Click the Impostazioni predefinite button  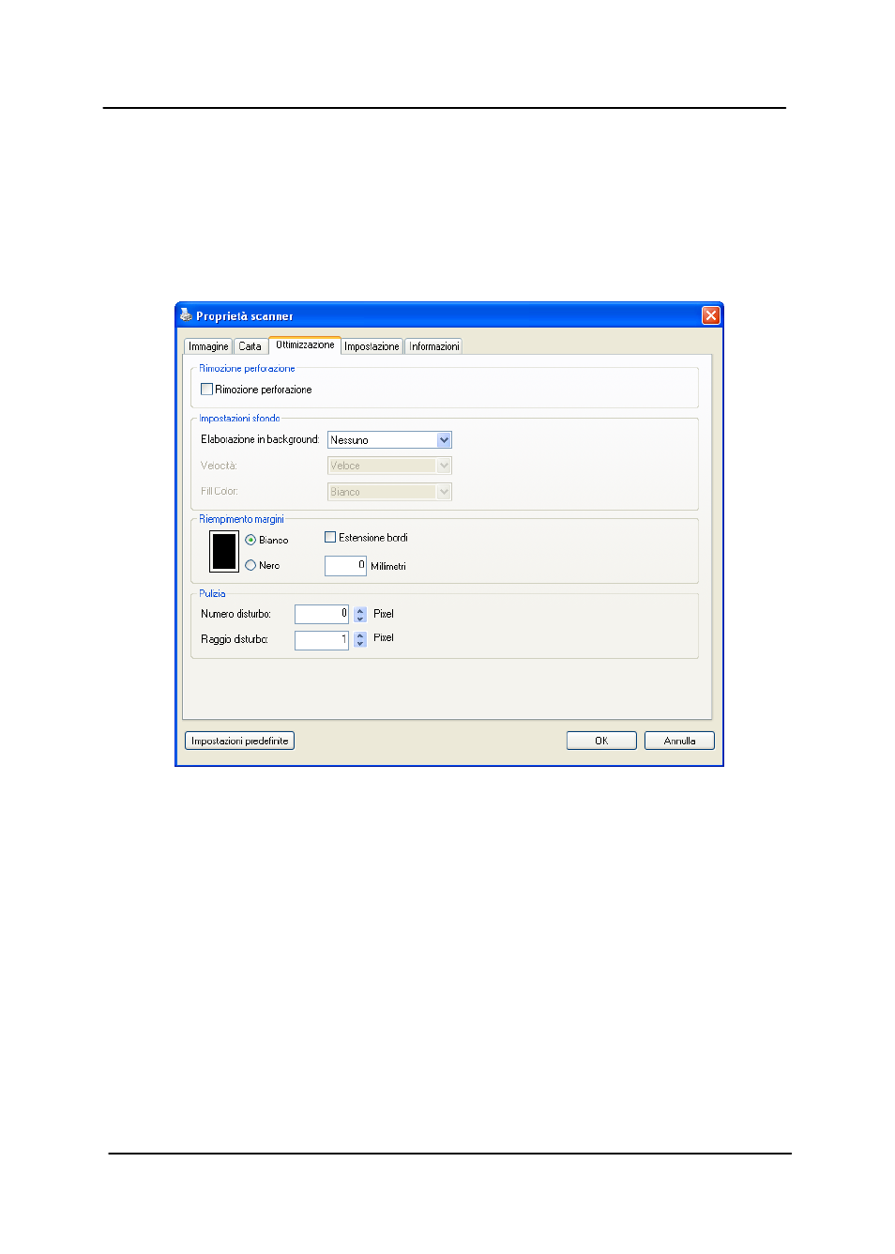pos(240,741)
